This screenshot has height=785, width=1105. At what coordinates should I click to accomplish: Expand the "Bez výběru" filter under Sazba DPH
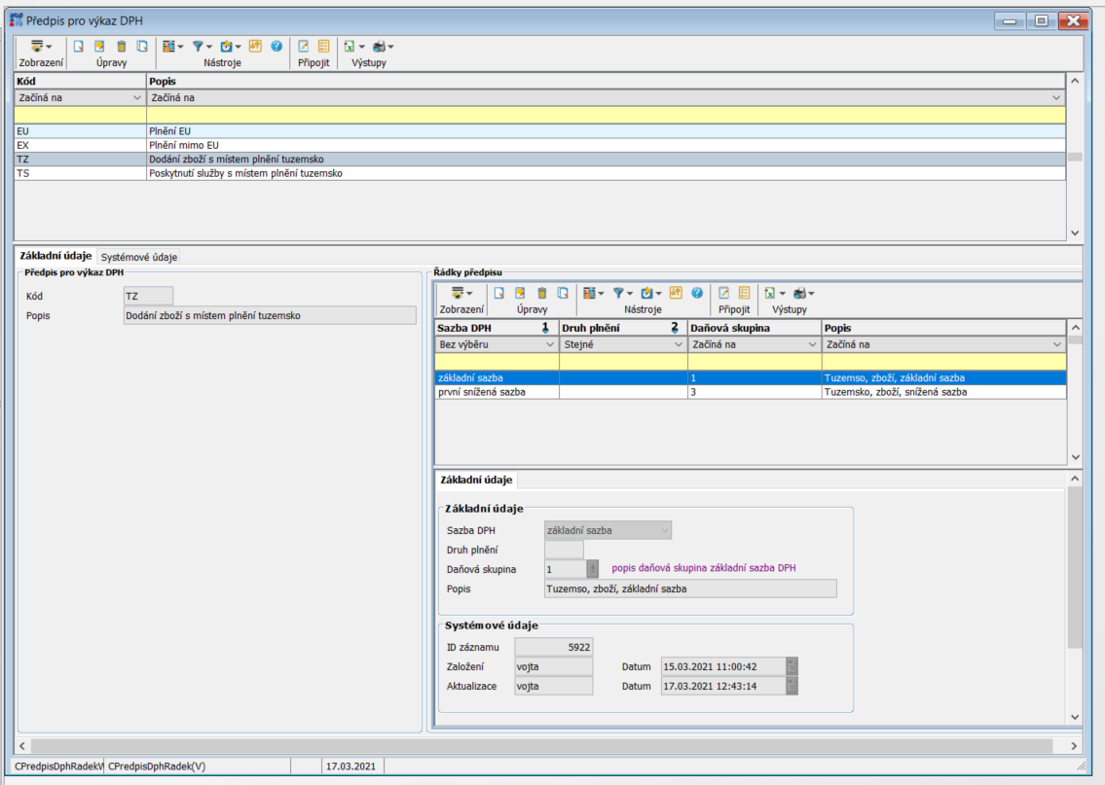[x=549, y=344]
